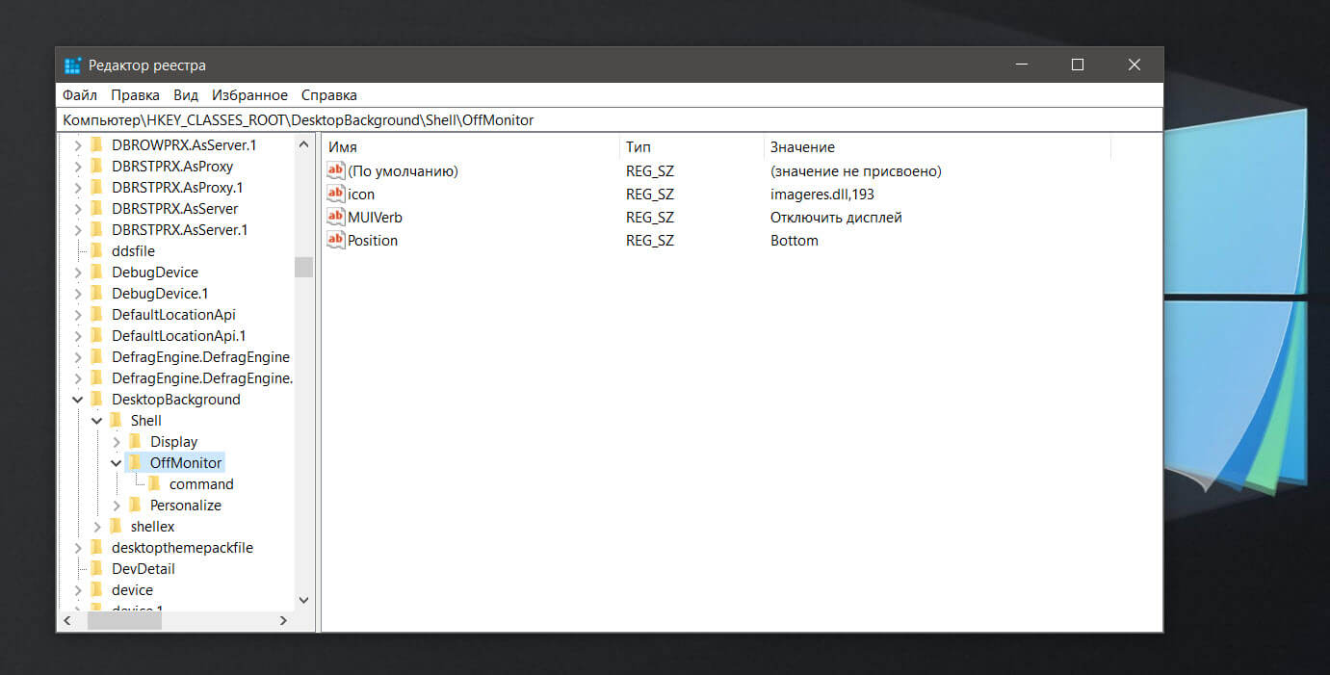The image size is (1330, 675).
Task: Click the registry path address bar
Action: 609,120
